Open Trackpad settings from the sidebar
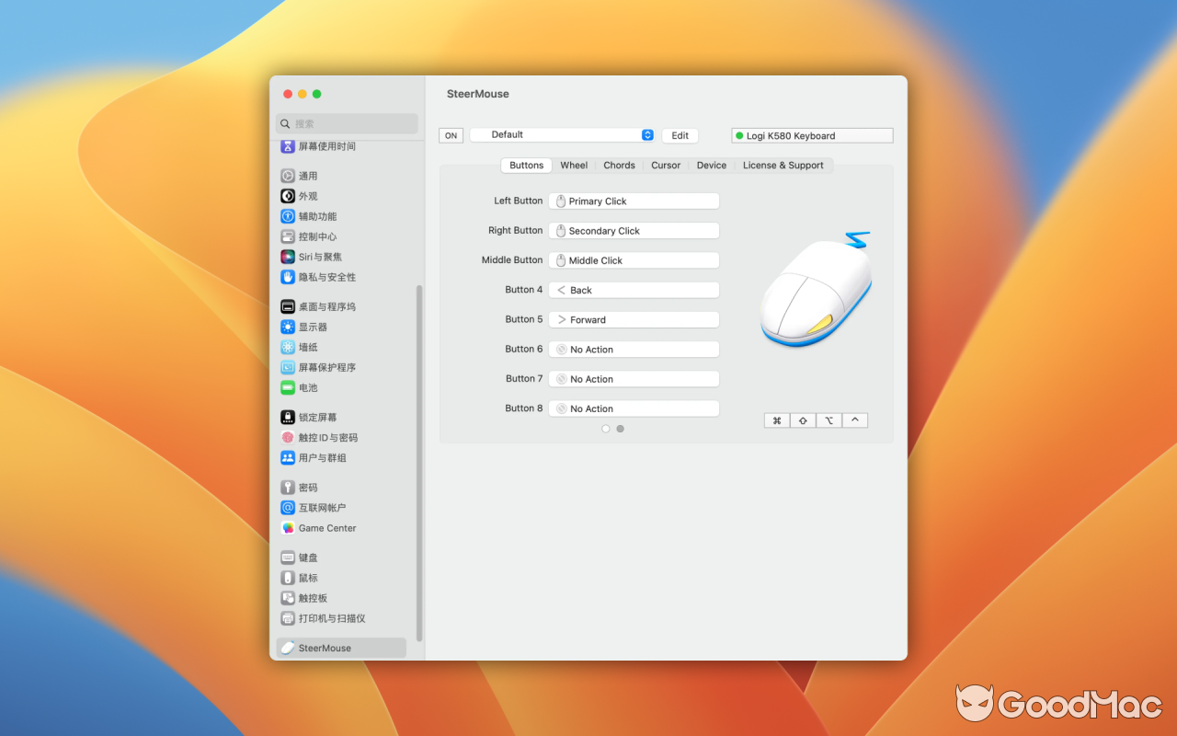Image resolution: width=1177 pixels, height=736 pixels. coord(309,597)
